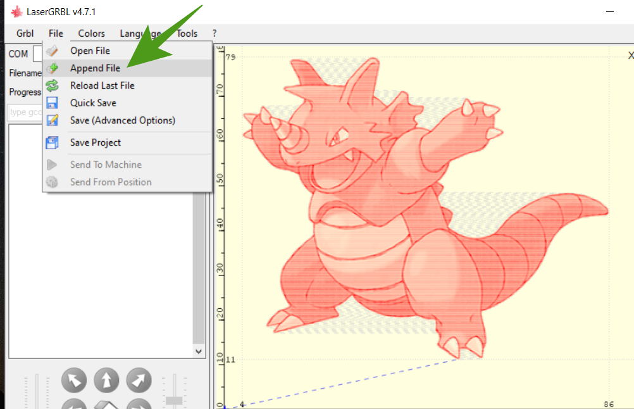Screen dimensions: 634x409
Task: Click the Quick Save floppy disk icon
Action: (52, 103)
